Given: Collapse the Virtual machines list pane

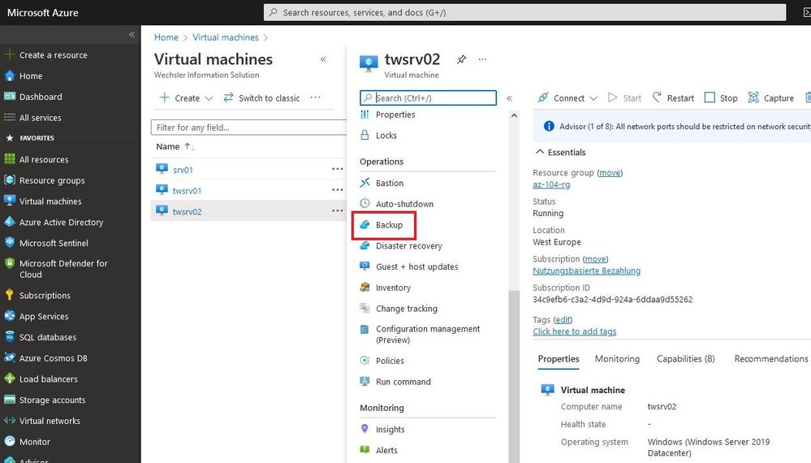Looking at the screenshot, I should click(323, 59).
